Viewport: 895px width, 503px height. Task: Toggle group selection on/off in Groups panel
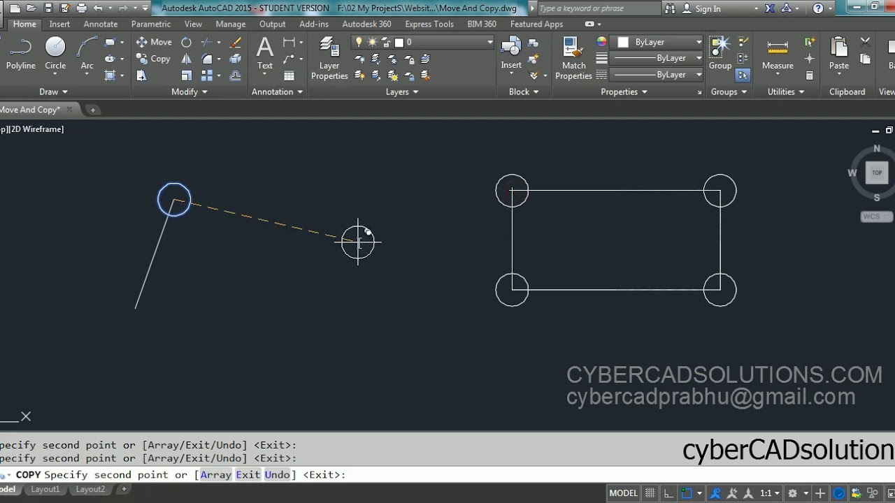743,75
